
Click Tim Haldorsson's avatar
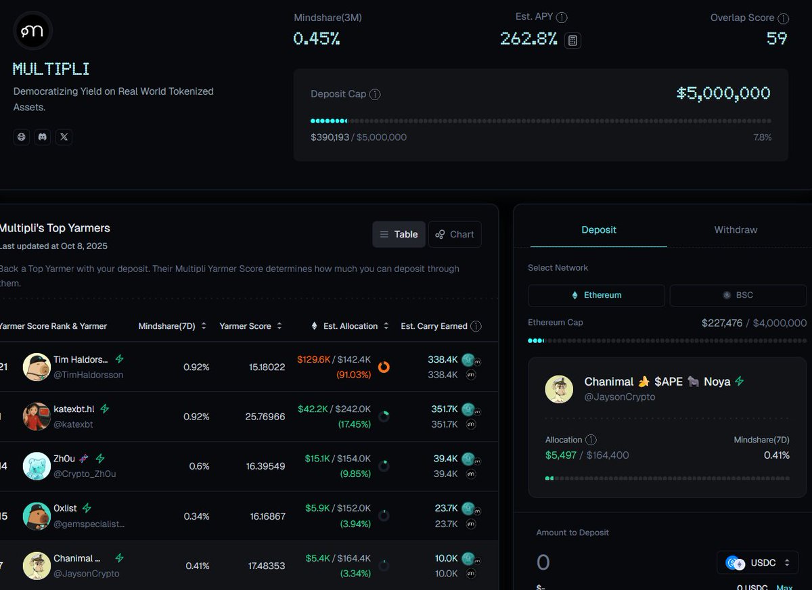37,367
